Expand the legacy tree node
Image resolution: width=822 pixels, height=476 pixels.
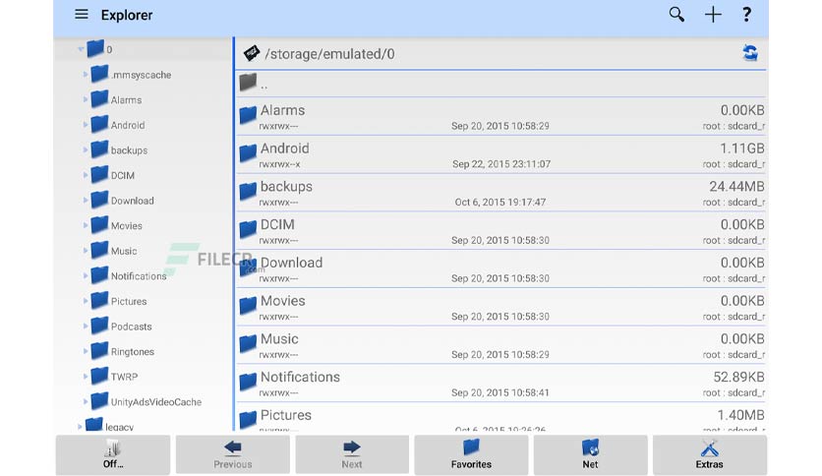tap(80, 426)
